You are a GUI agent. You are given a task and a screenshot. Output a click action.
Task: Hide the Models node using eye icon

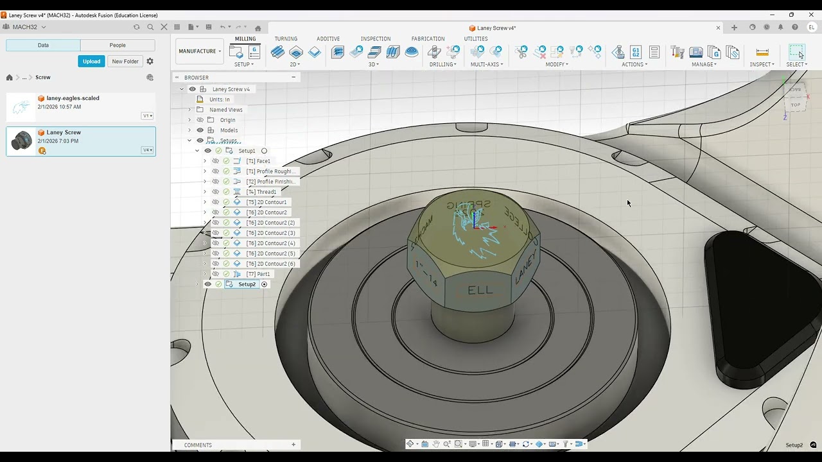pyautogui.click(x=200, y=130)
